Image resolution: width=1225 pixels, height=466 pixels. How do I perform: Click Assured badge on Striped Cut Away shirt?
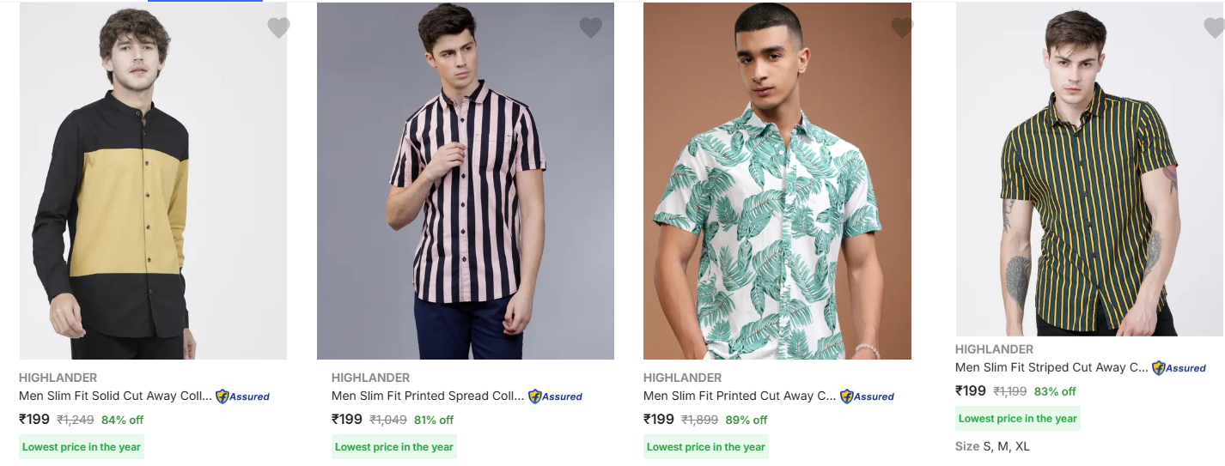coord(1179,368)
